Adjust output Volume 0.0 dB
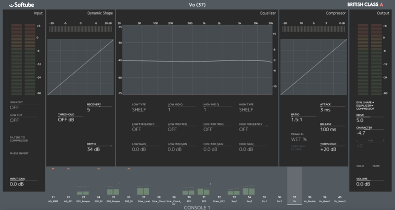The image size is (395, 210). pos(370,182)
